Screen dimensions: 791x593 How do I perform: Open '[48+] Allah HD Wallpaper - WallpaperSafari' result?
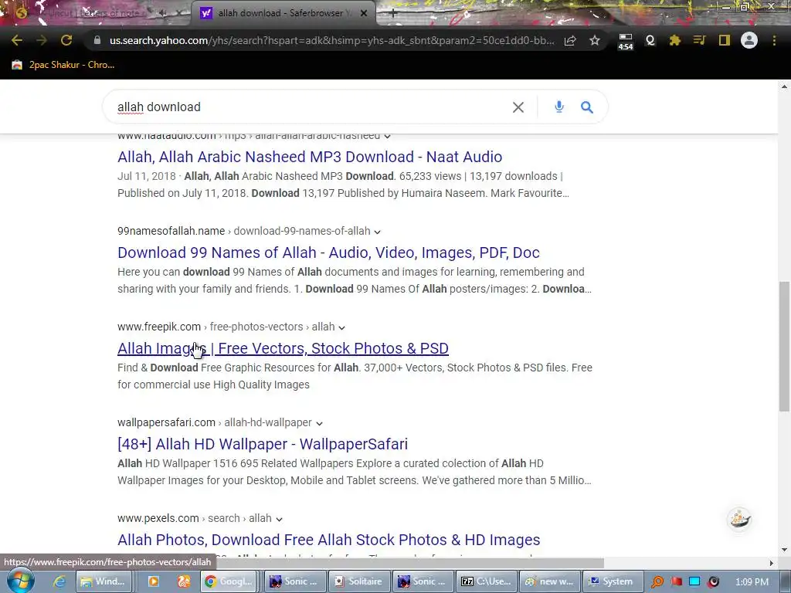263,444
